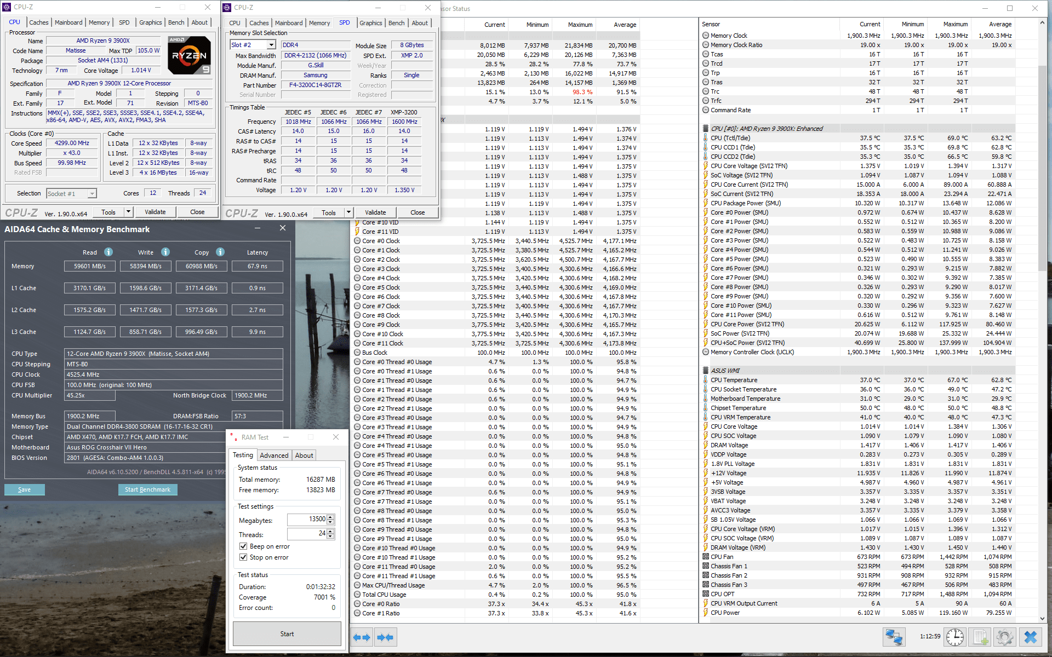Switch to Mainboard tab in left CPU-Z

68,22
